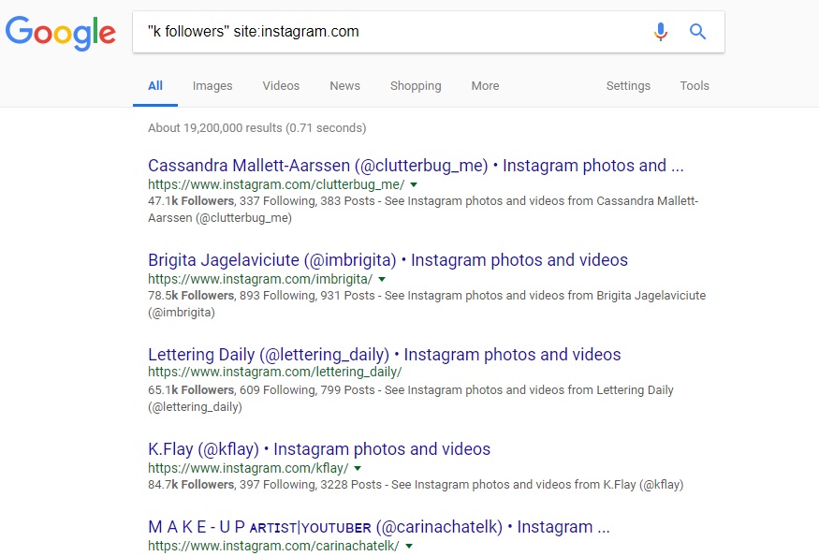Open Lettering Daily Instagram result
819x556 pixels.
pos(385,355)
